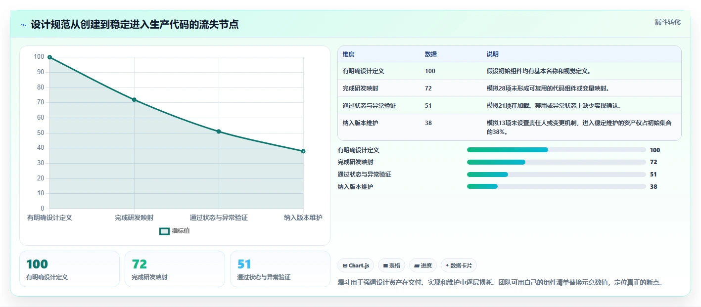Click the chart data point at 100
The height and width of the screenshot is (307, 701).
click(49, 57)
